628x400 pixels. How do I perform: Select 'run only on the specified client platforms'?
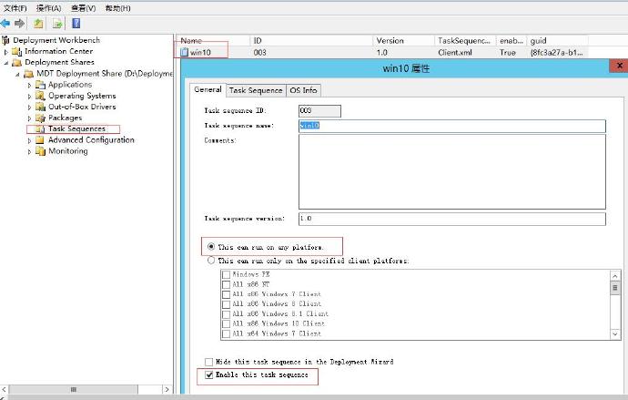tap(211, 260)
